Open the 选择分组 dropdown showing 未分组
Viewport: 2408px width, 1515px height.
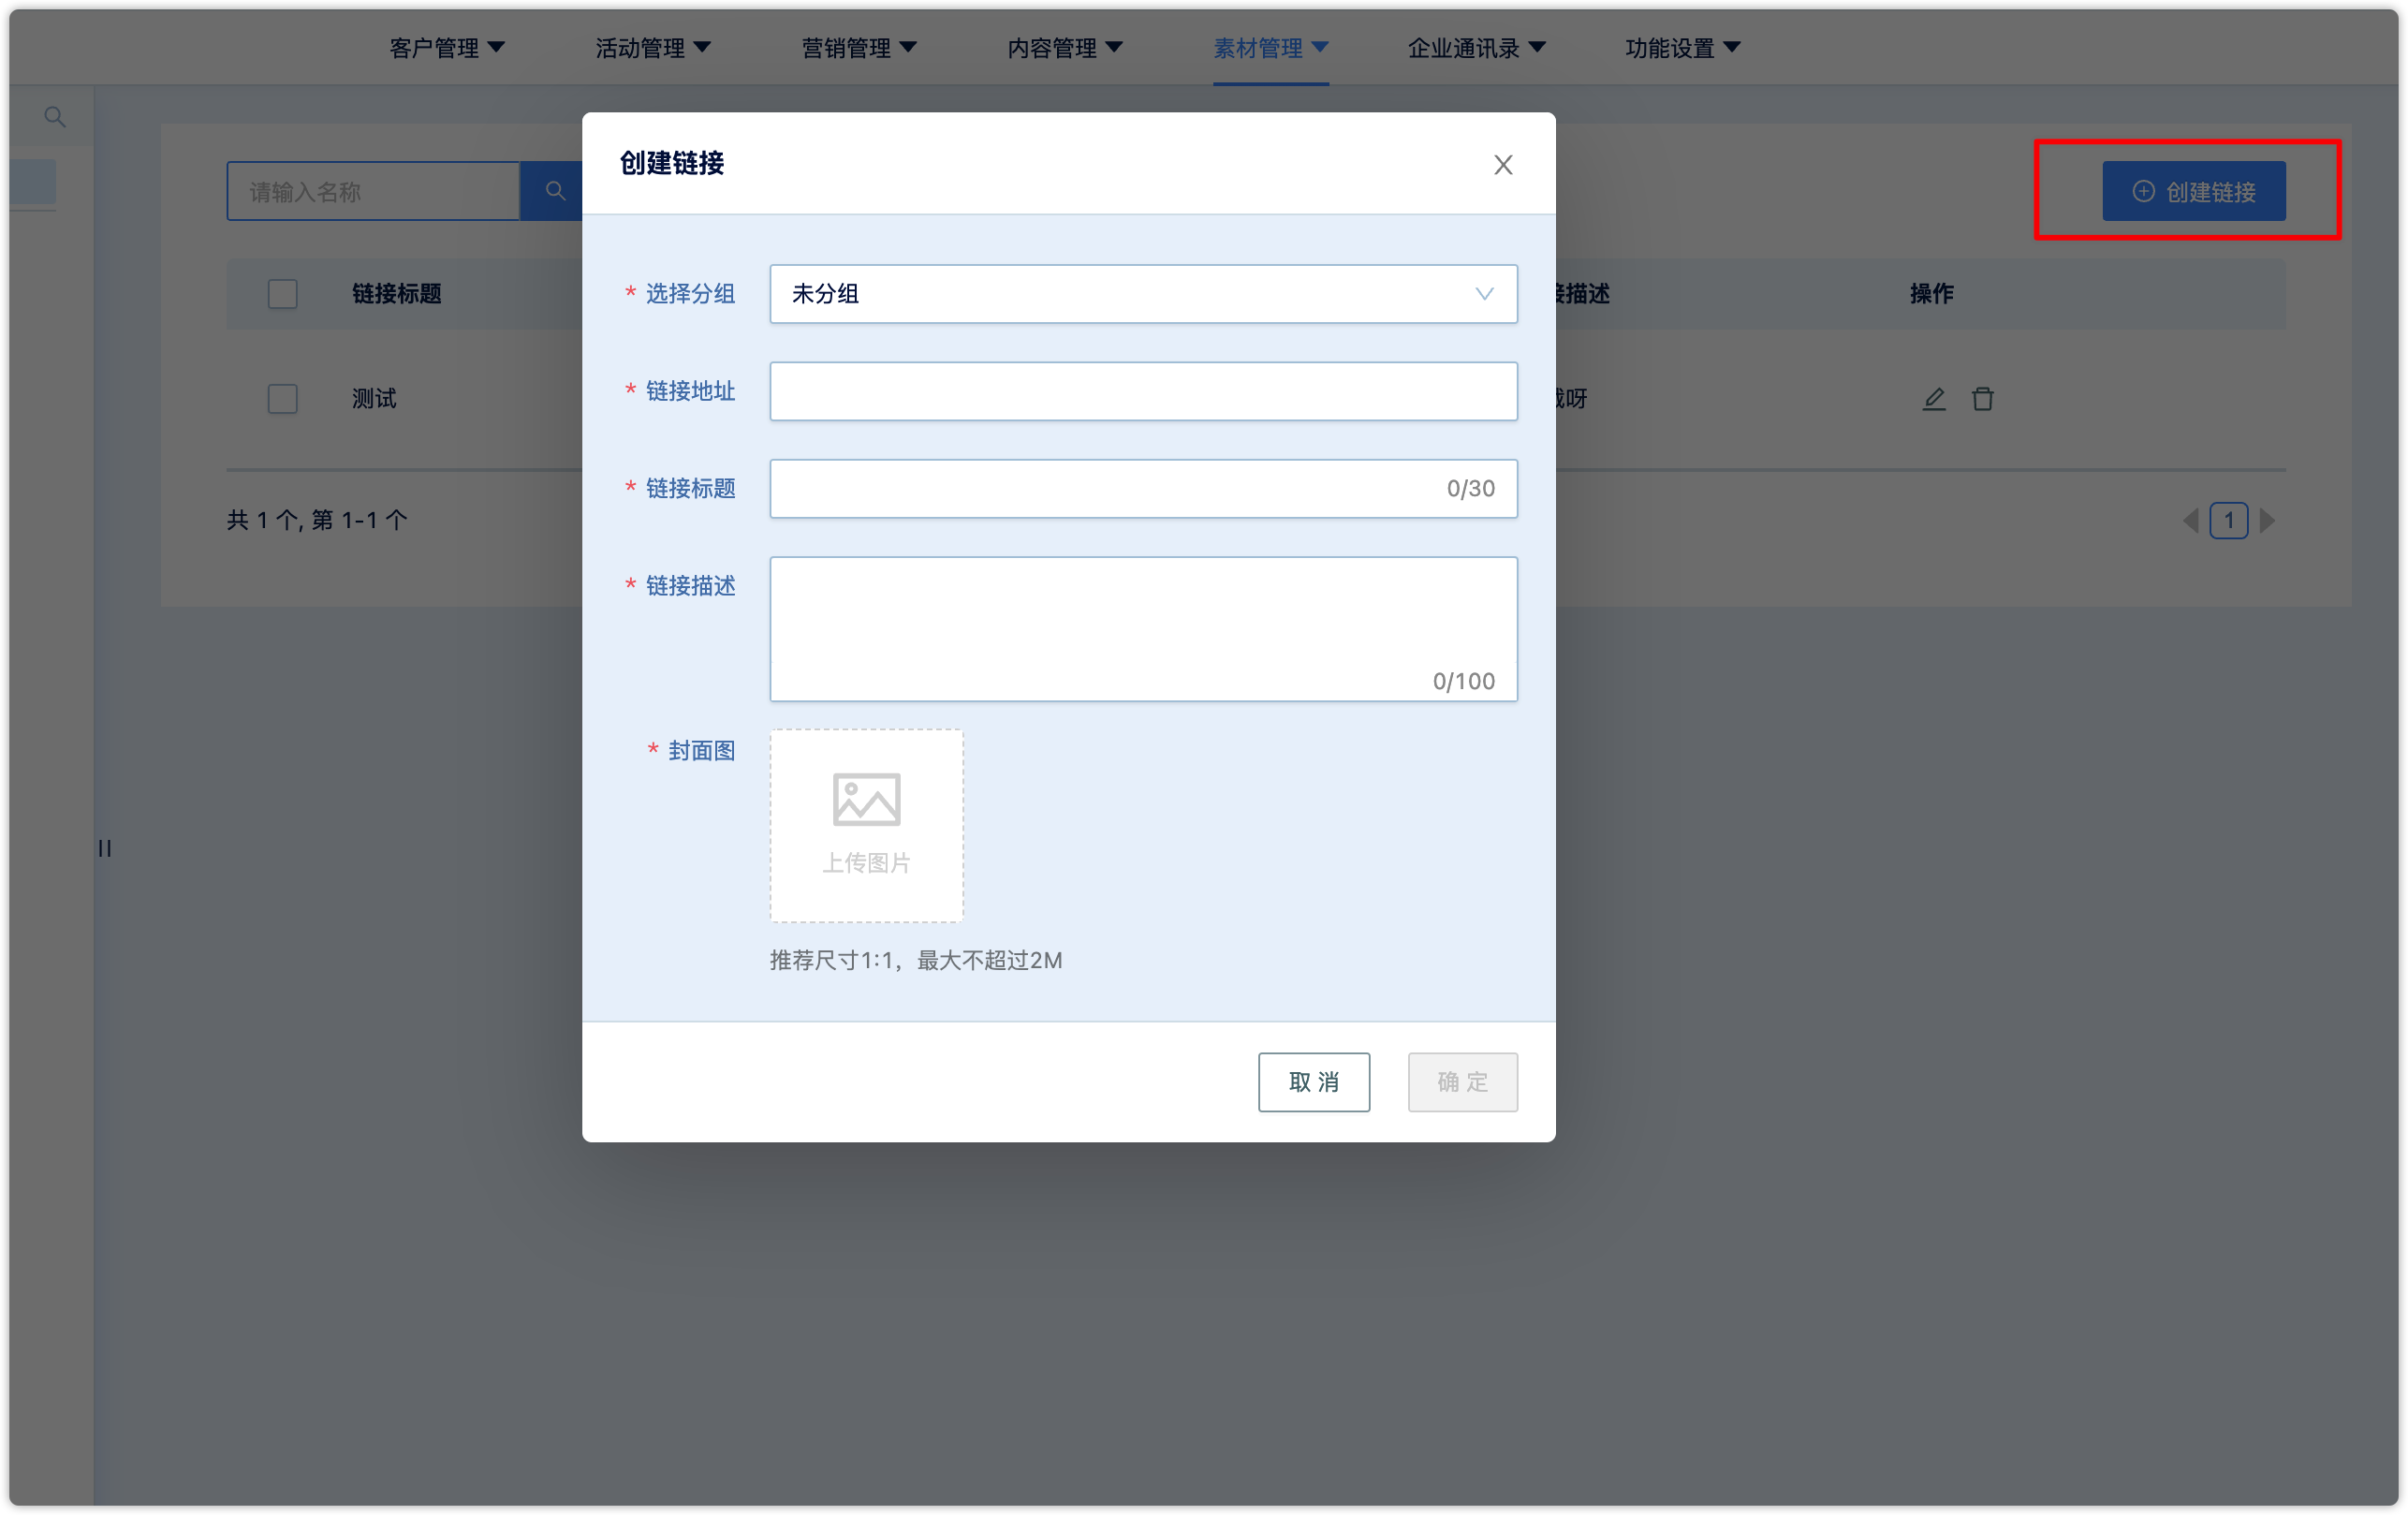click(1143, 294)
